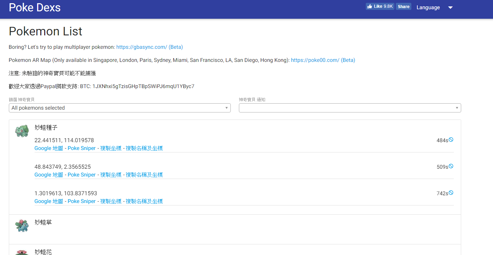493x255 pixels.
Task: Open Google Maps link for 22.441511 coordinates
Action: click(x=48, y=148)
